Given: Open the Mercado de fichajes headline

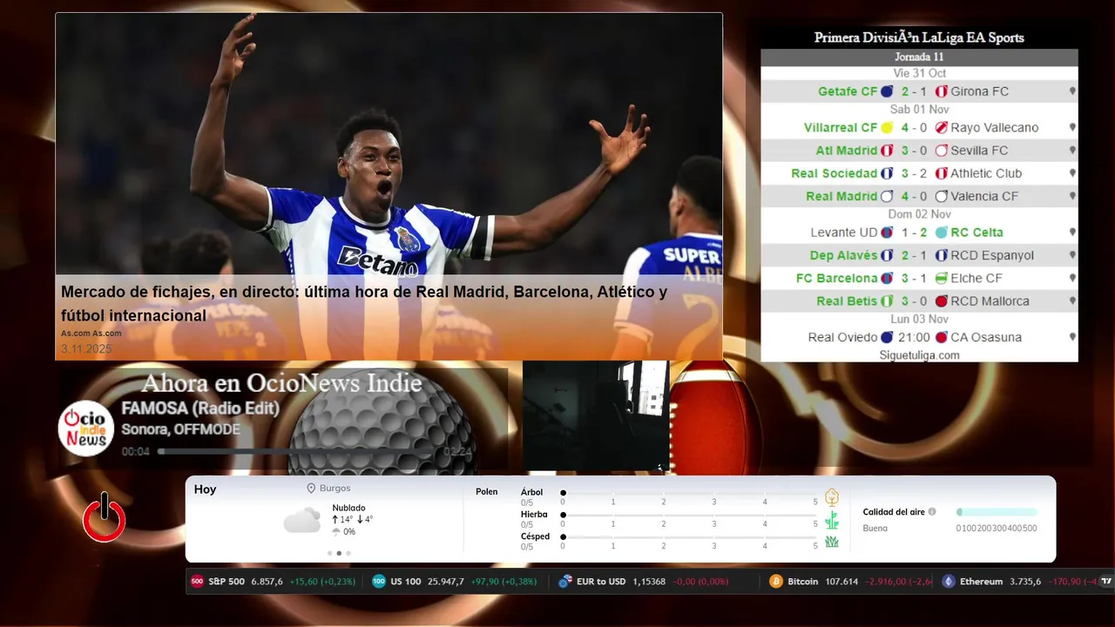Looking at the screenshot, I should [x=364, y=304].
